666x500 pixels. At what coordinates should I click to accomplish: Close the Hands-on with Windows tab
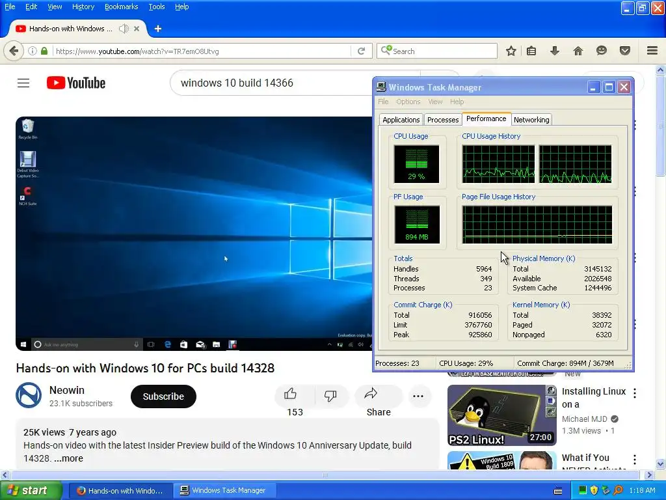137,29
